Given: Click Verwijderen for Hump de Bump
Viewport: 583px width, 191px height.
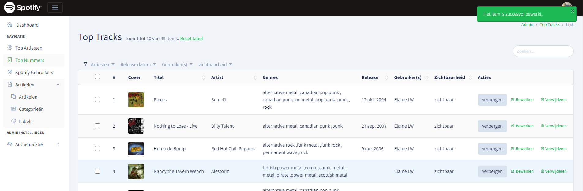Looking at the screenshot, I should pos(554,149).
